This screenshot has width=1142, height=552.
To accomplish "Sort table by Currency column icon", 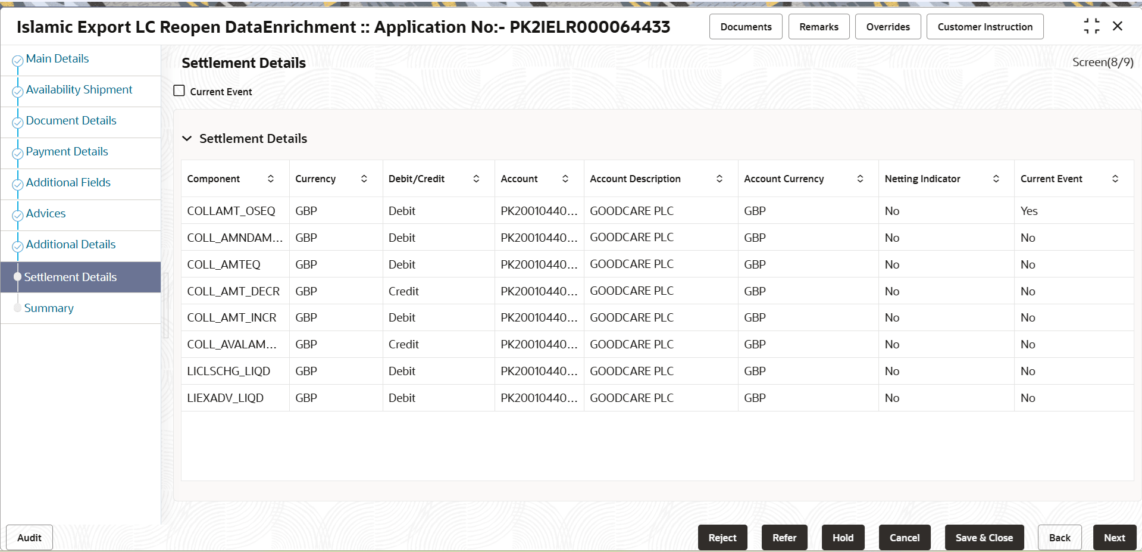I will point(364,179).
